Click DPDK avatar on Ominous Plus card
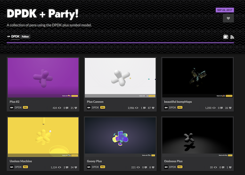Image resolution: width=245 pixels, height=175 pixels. pos(166,167)
